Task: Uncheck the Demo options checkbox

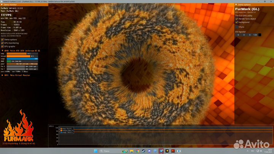Action: [2, 40]
